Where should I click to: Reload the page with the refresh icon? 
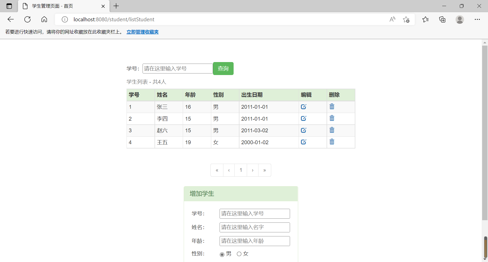click(27, 19)
